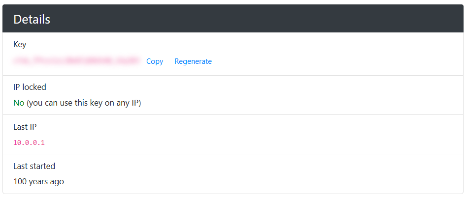Click the Key field label
The image size is (467, 198).
(x=20, y=44)
